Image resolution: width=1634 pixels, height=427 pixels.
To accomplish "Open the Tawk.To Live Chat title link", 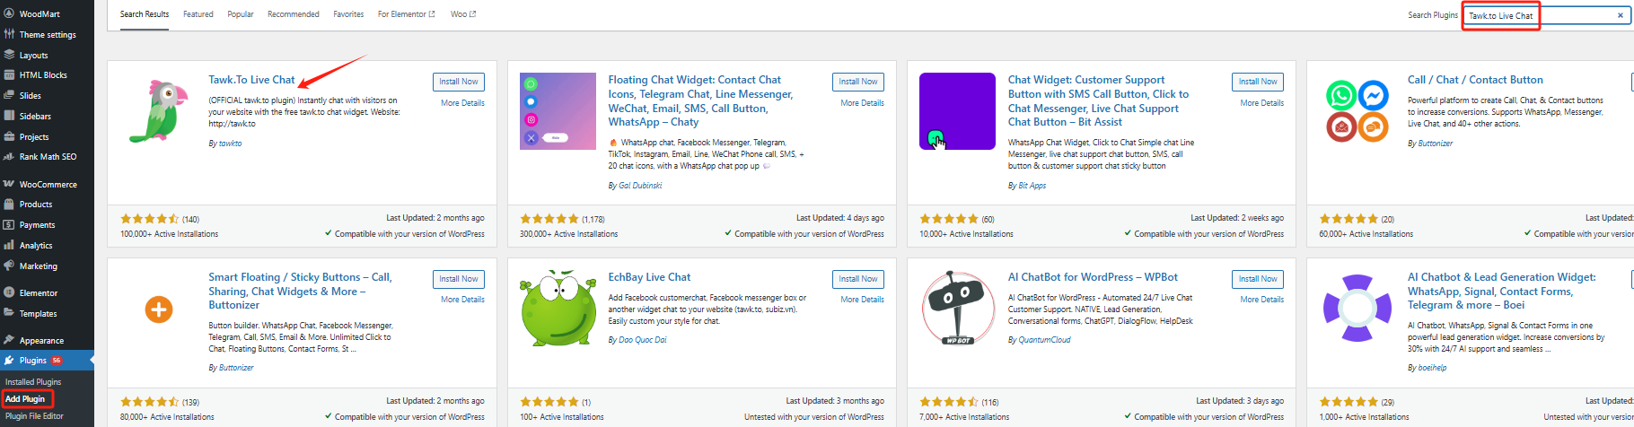I will click(x=251, y=80).
